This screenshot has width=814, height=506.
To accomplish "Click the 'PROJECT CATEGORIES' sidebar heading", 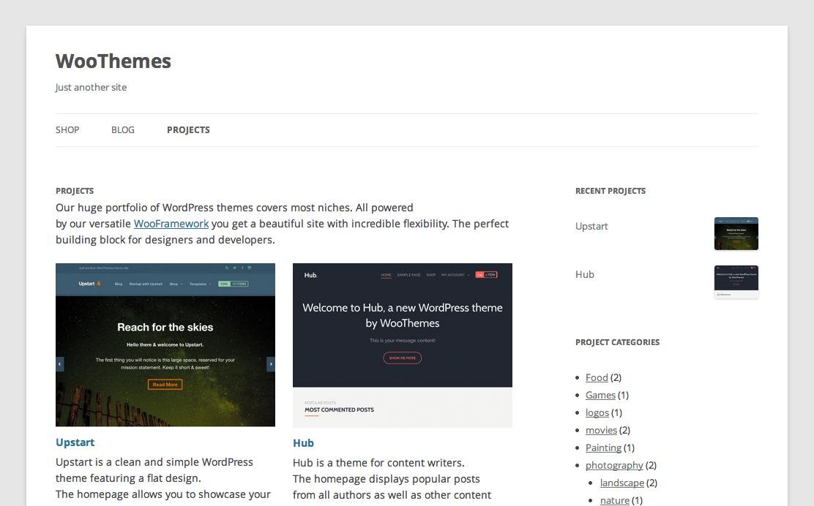I will (x=617, y=342).
